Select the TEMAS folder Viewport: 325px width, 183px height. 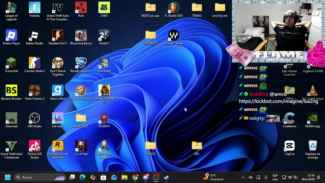[x=197, y=10]
